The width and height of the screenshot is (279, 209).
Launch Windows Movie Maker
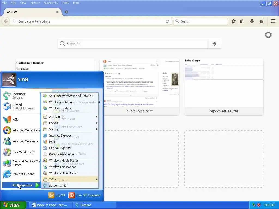[70, 173]
